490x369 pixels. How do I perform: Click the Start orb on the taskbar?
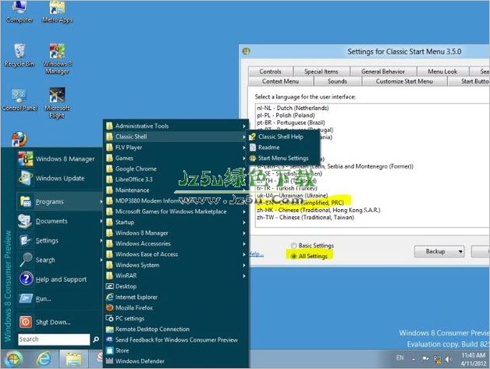pyautogui.click(x=13, y=359)
